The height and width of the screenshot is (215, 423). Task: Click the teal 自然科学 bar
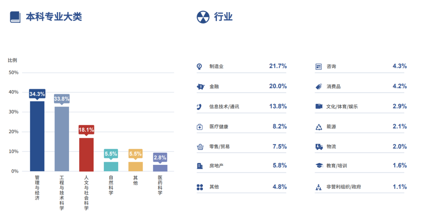click(111, 166)
